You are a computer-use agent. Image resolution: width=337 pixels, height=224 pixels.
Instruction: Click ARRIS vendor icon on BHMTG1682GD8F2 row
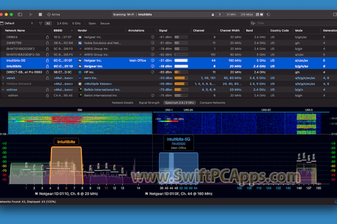[80, 49]
